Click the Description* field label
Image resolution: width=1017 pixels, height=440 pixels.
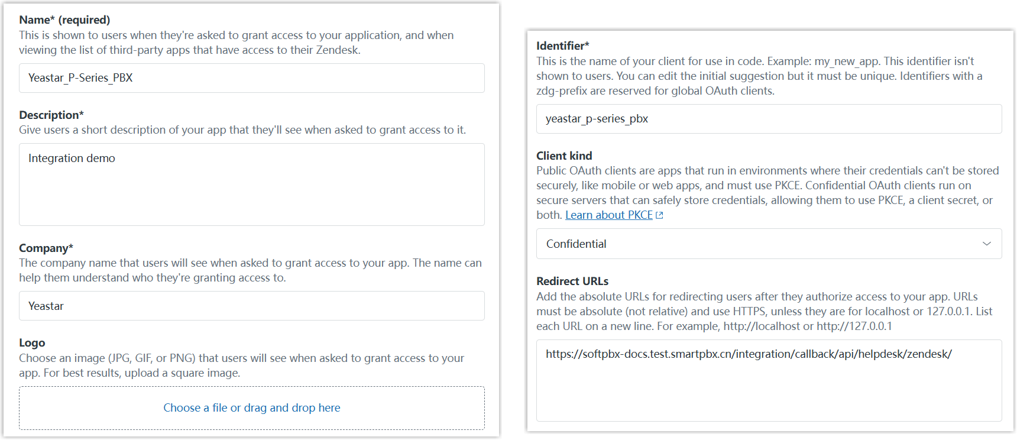click(x=51, y=115)
